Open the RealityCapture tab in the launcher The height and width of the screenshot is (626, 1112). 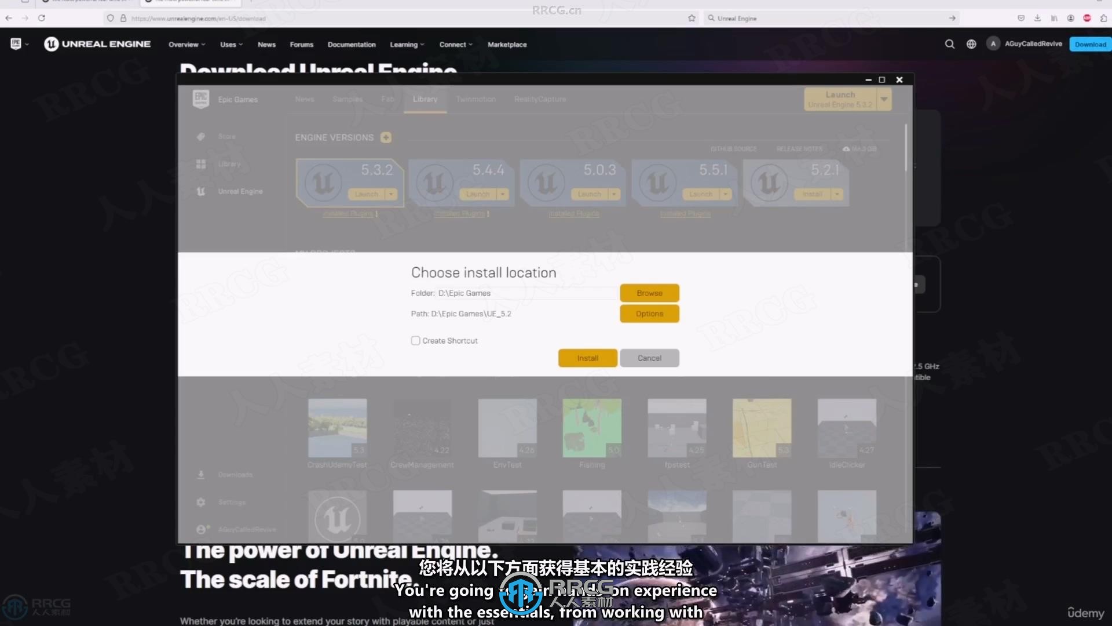540,99
